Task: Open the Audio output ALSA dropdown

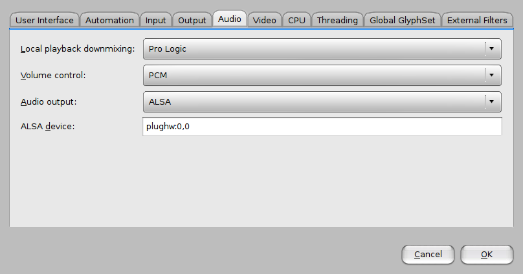Action: coord(322,101)
